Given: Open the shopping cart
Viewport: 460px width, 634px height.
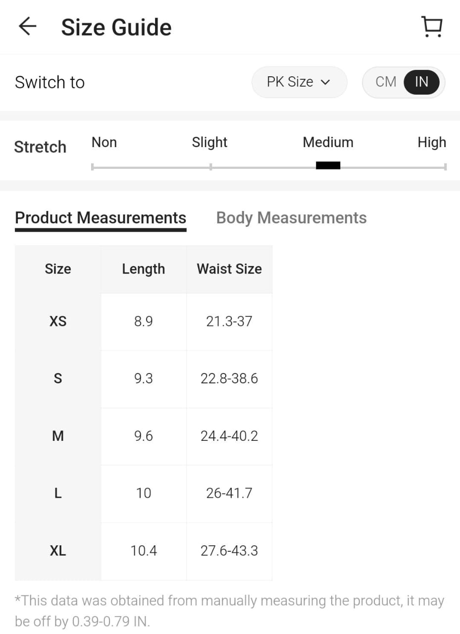Looking at the screenshot, I should click(432, 27).
